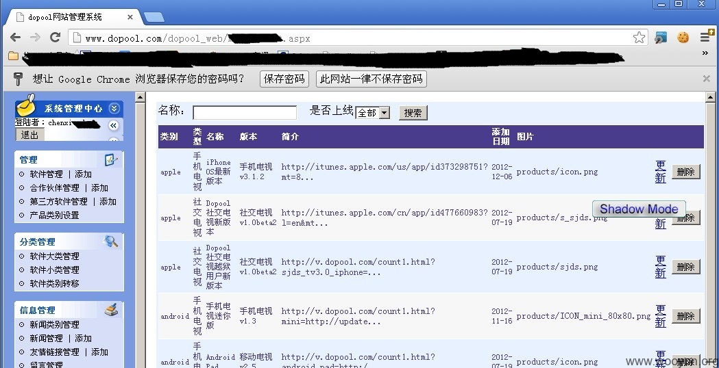Viewport: 719px width, 368px height.
Task: Click the 信息管理 section icon
Action: pos(112,310)
